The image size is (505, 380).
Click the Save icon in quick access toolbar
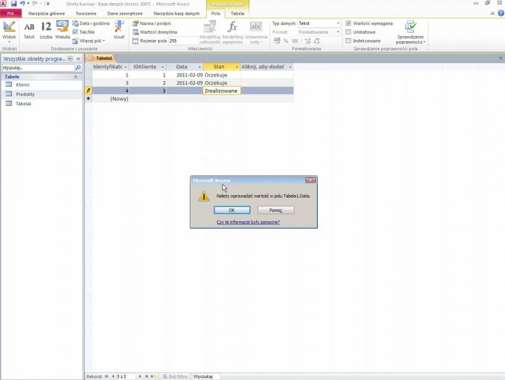tap(13, 4)
